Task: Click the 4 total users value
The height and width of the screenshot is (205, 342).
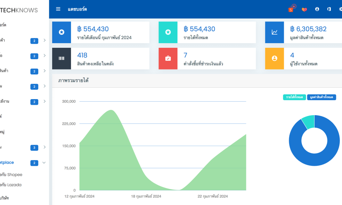Action: pyautogui.click(x=292, y=55)
